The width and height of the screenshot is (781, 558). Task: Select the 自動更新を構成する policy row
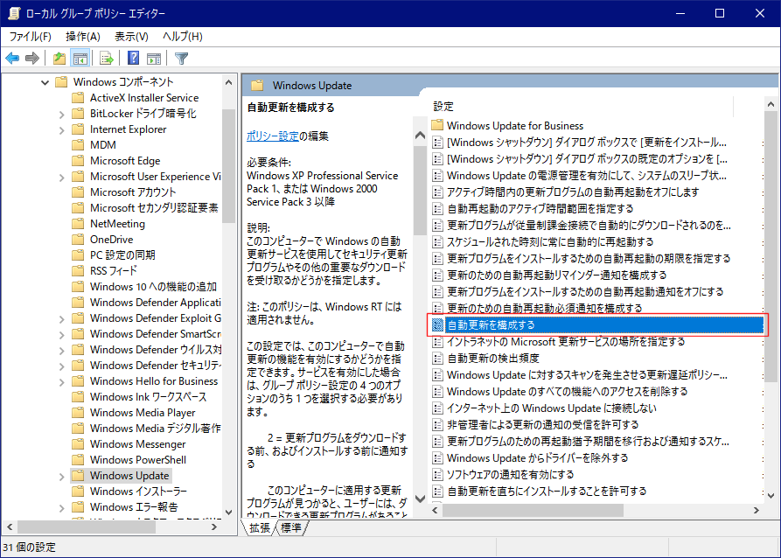pos(596,324)
